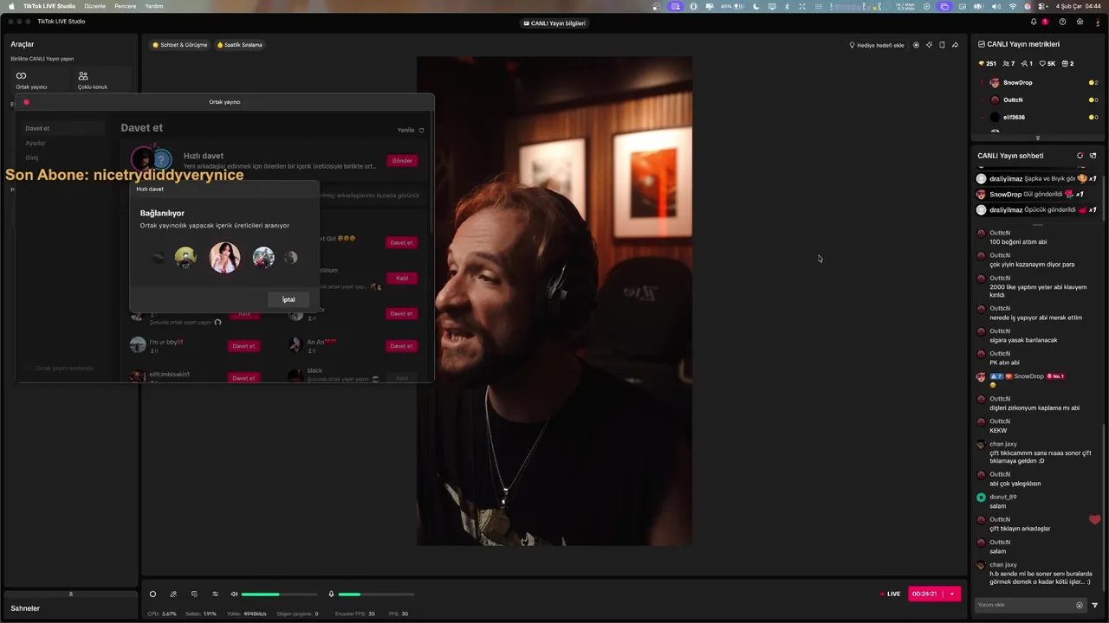Click the emoji icon in comment field

click(x=1080, y=605)
